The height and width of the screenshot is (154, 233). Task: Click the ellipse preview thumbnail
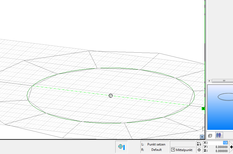[x=220, y=107]
